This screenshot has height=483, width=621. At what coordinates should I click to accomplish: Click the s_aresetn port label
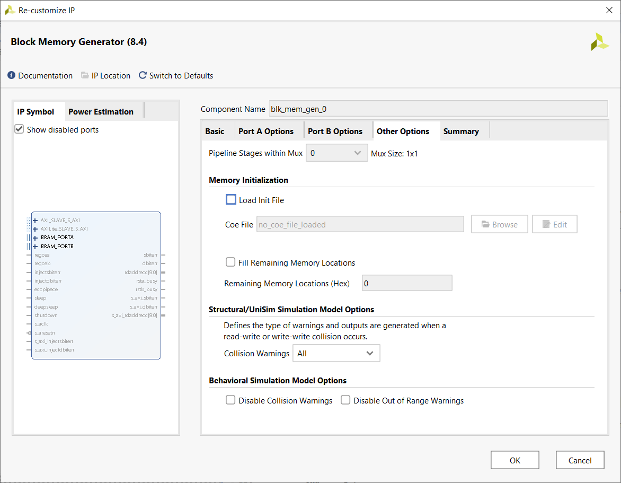45,333
